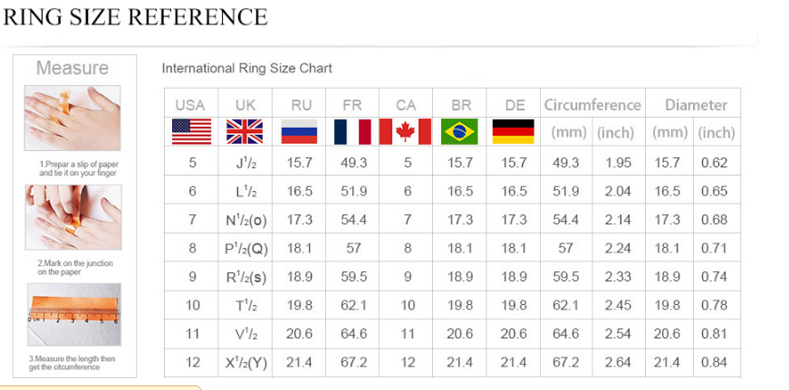
Task: Select the Canadian maple leaf flag
Action: pyautogui.click(x=405, y=132)
